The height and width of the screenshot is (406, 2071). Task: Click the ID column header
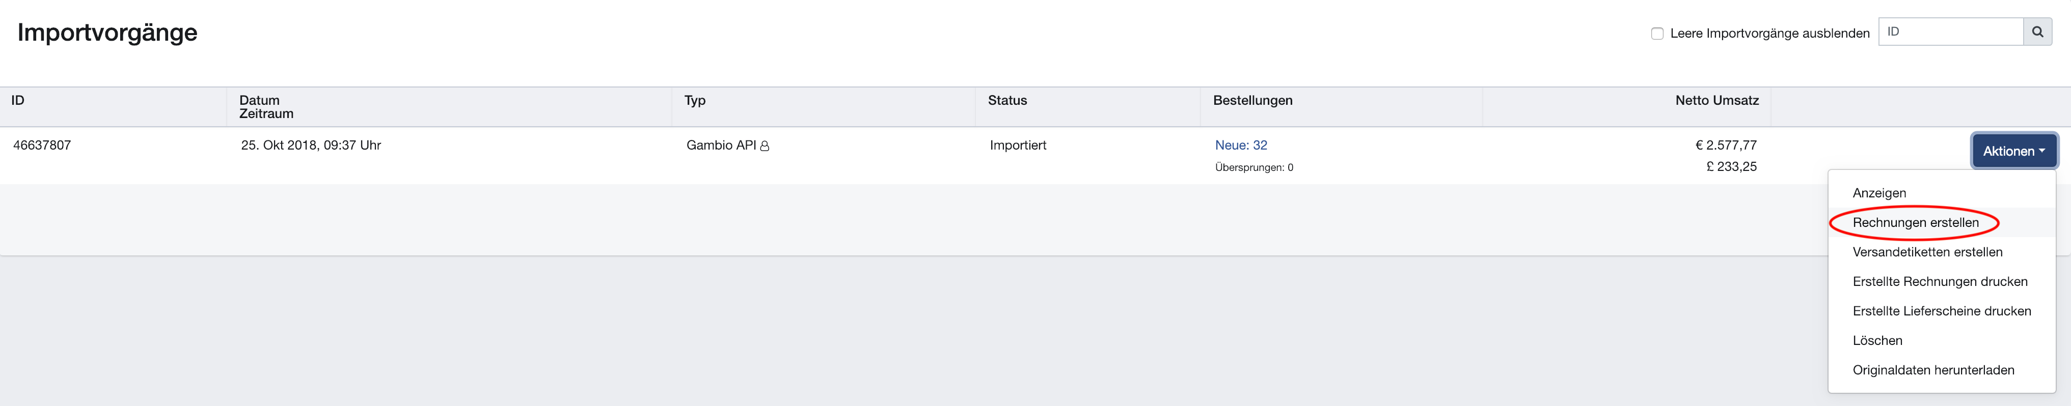coord(18,100)
